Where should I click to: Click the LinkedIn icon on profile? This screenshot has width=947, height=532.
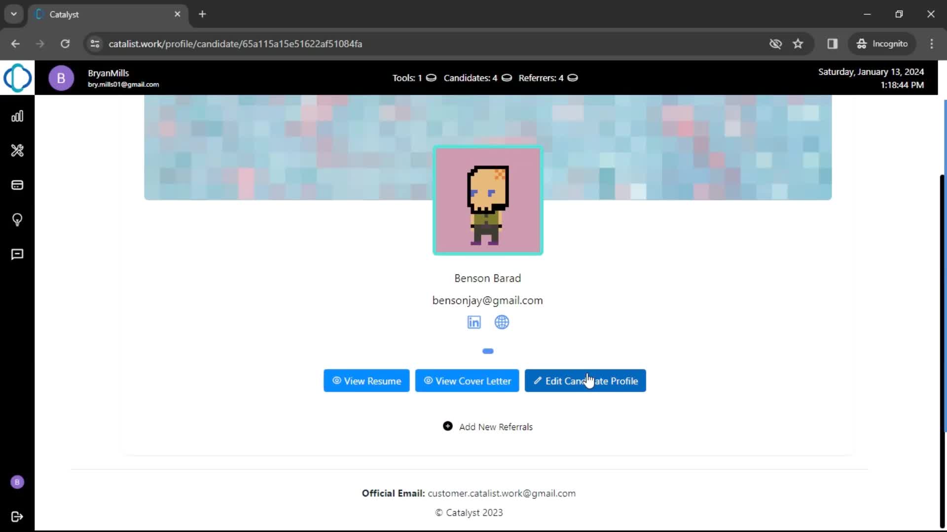pos(474,322)
